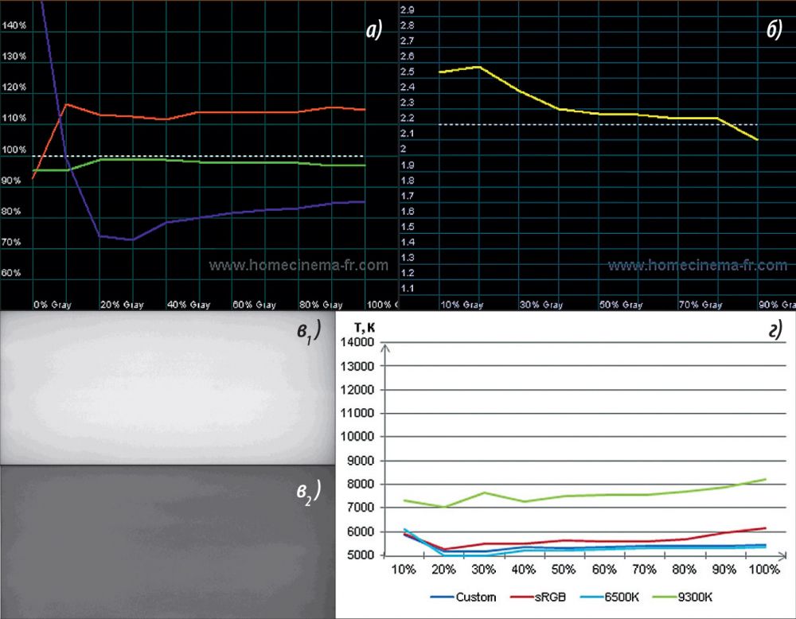
Task: Click the red curve in RGB chart
Action: [x=239, y=112]
